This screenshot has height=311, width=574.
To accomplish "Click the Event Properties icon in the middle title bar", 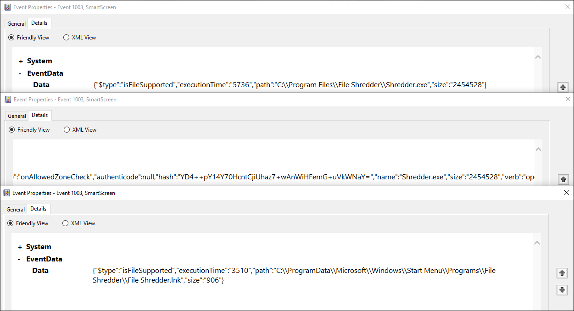I will [8, 100].
